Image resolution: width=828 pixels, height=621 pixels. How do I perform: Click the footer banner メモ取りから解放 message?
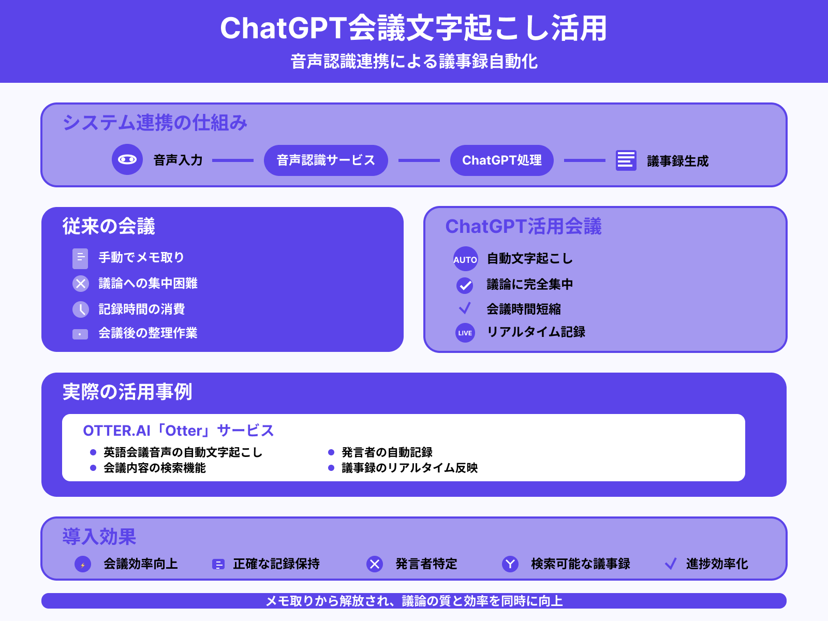pyautogui.click(x=414, y=601)
